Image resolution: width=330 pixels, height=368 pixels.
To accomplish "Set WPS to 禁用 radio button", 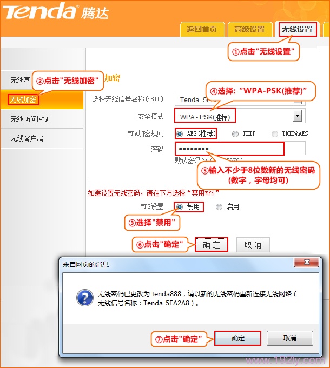I will tap(179, 207).
